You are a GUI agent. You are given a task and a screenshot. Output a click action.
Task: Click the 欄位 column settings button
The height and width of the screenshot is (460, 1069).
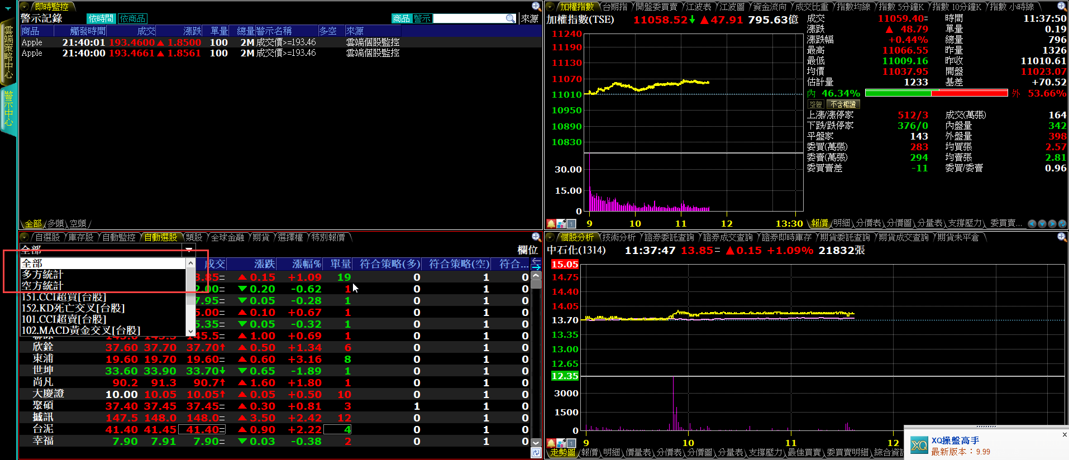tap(527, 250)
